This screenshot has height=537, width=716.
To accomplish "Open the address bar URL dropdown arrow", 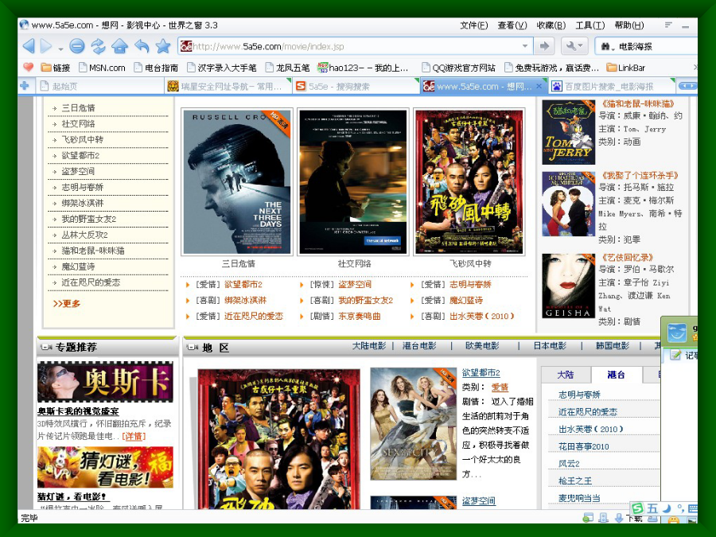I will click(x=524, y=46).
